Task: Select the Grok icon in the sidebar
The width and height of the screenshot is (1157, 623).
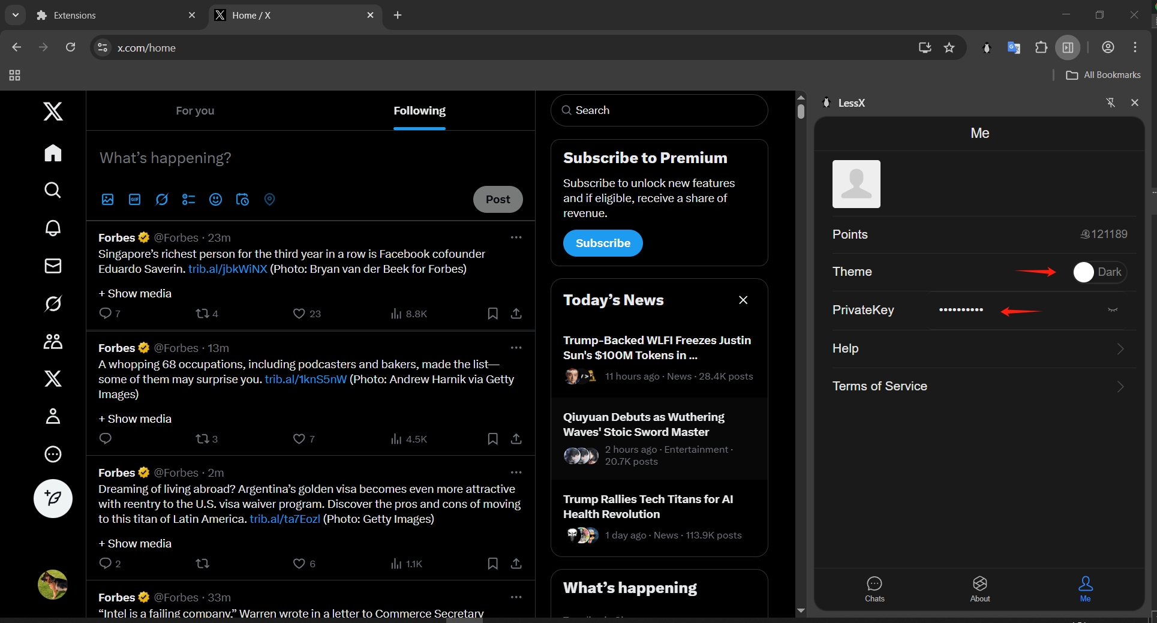Action: click(x=53, y=303)
